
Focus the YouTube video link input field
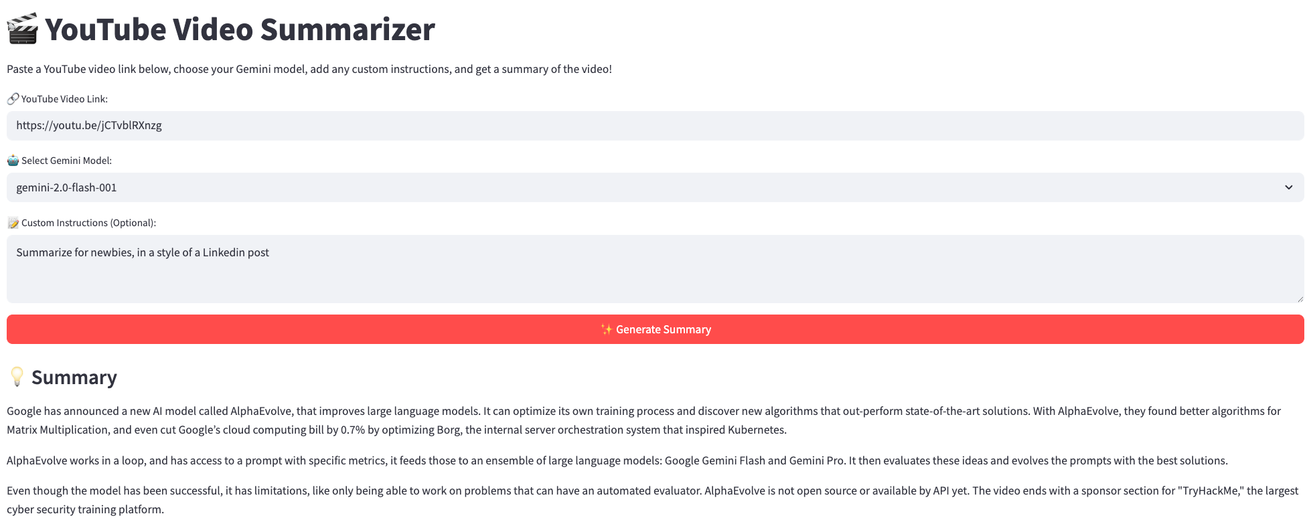pos(655,126)
